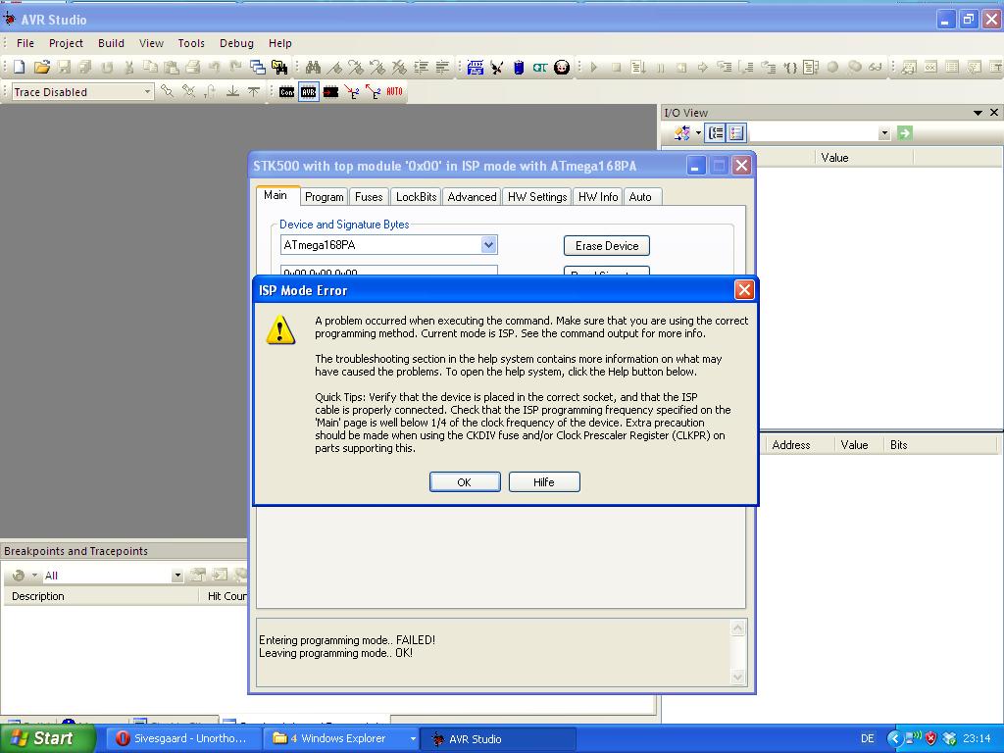Click the chip with red arrow icon
The image size is (1004, 753).
[330, 91]
